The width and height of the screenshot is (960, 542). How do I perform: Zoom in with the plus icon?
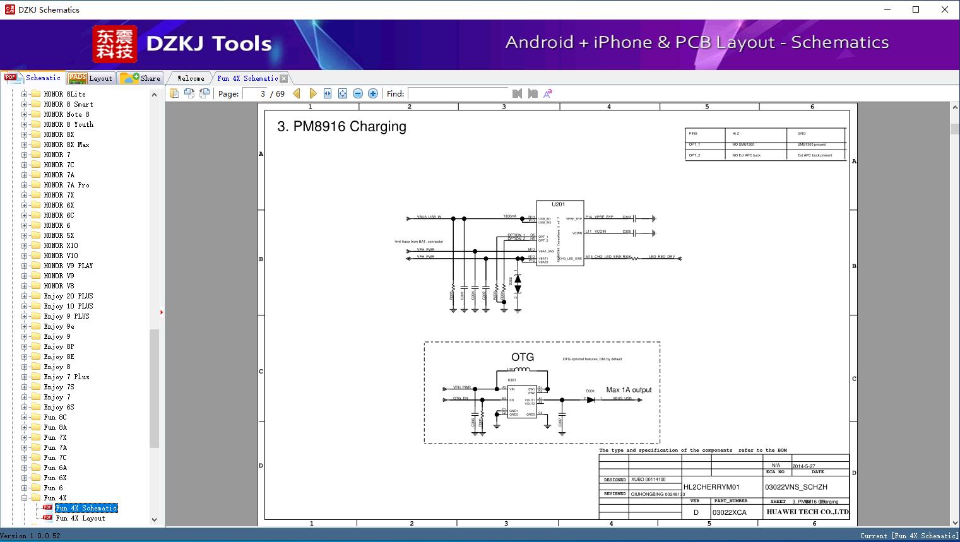point(373,93)
